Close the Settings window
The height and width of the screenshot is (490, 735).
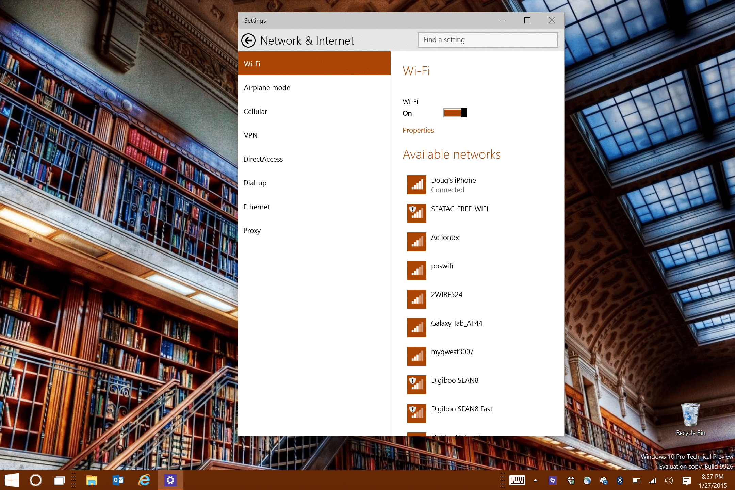coord(552,20)
